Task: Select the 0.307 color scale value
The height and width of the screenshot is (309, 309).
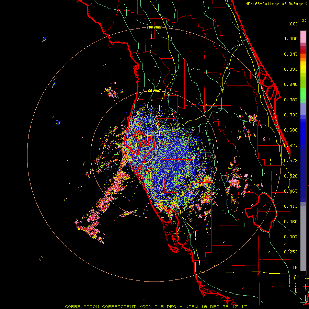Action: [291, 237]
